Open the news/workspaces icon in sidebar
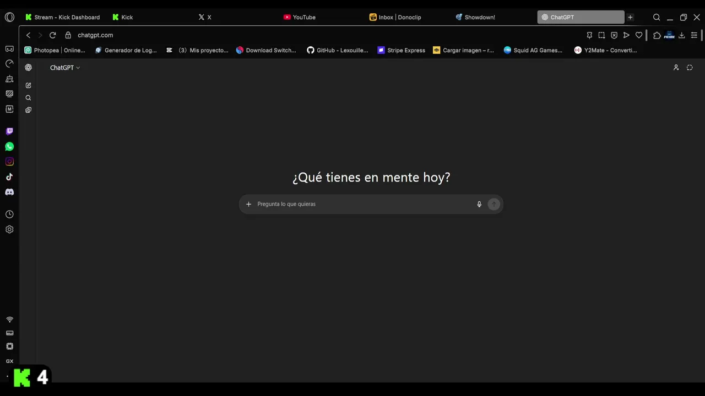 click(x=9, y=94)
